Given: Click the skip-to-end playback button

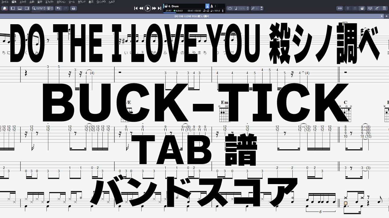Looking at the screenshot, I should [x=160, y=8].
